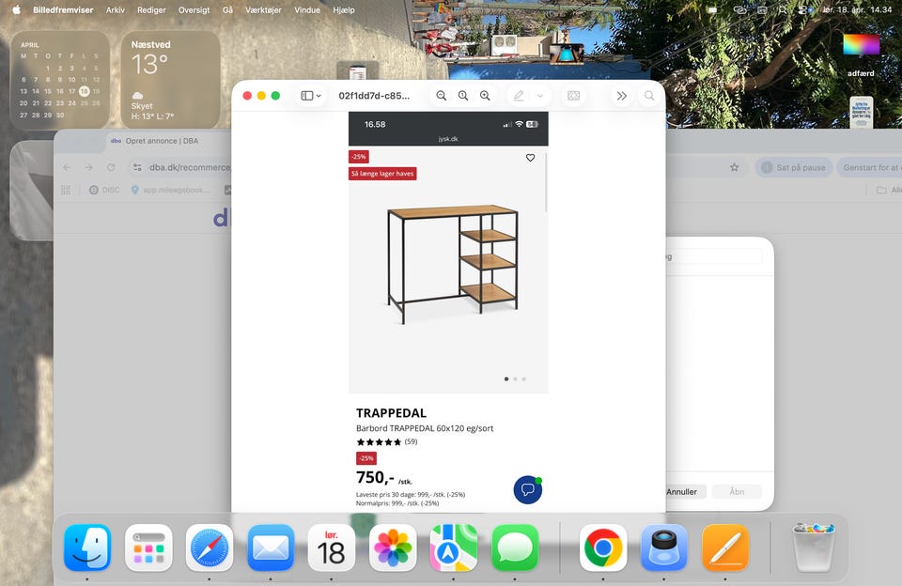
Task: Open Chrome apps grid in bookmarks bar
Action: click(66, 190)
